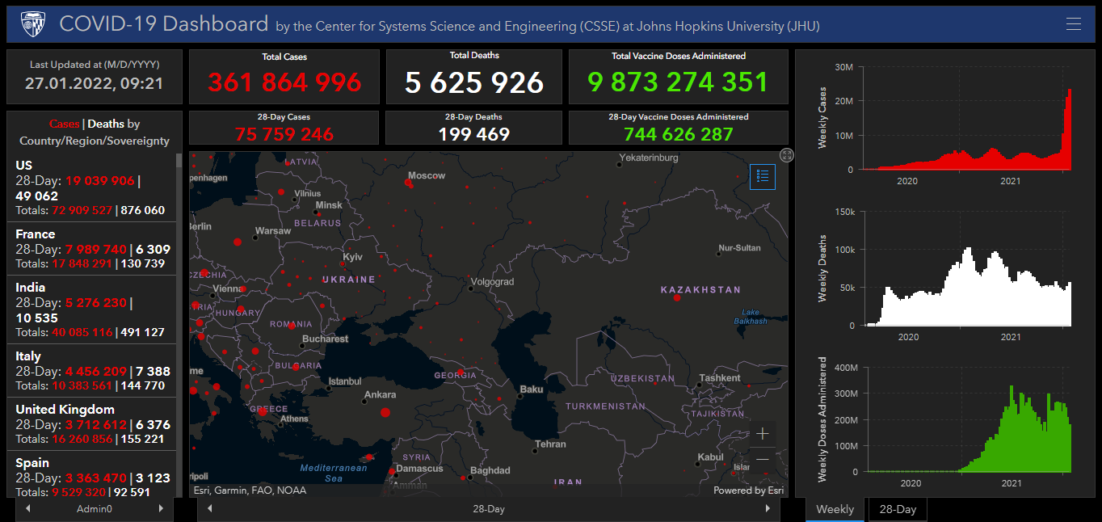The height and width of the screenshot is (522, 1102).
Task: Click right arrow beside Admin0
Action: click(161, 509)
